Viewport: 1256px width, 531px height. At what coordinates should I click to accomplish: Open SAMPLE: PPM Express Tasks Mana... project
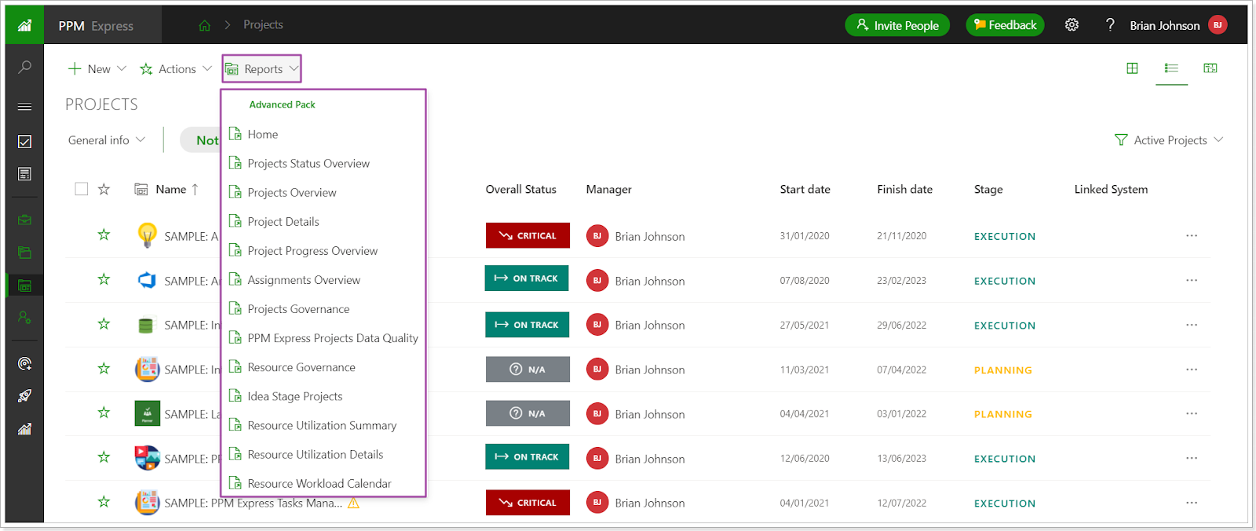tap(253, 503)
